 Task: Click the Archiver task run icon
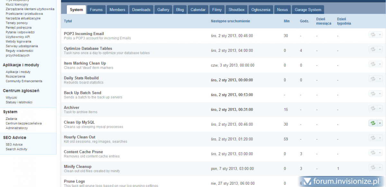pyautogui.click(x=373, y=108)
